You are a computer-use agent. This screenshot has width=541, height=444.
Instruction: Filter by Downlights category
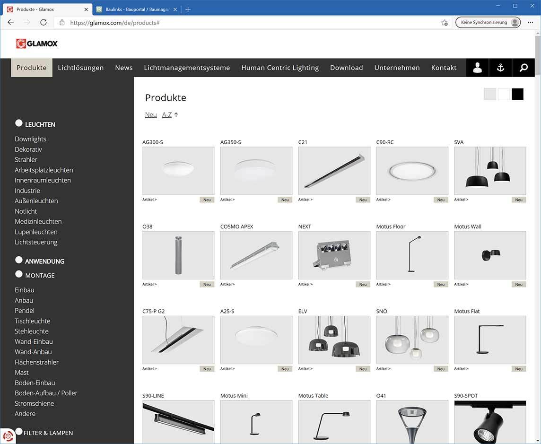coord(30,139)
